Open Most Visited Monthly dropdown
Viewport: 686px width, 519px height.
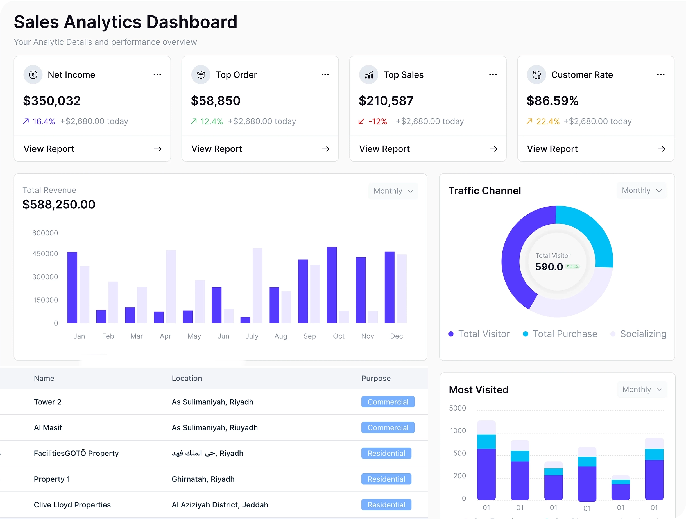642,389
